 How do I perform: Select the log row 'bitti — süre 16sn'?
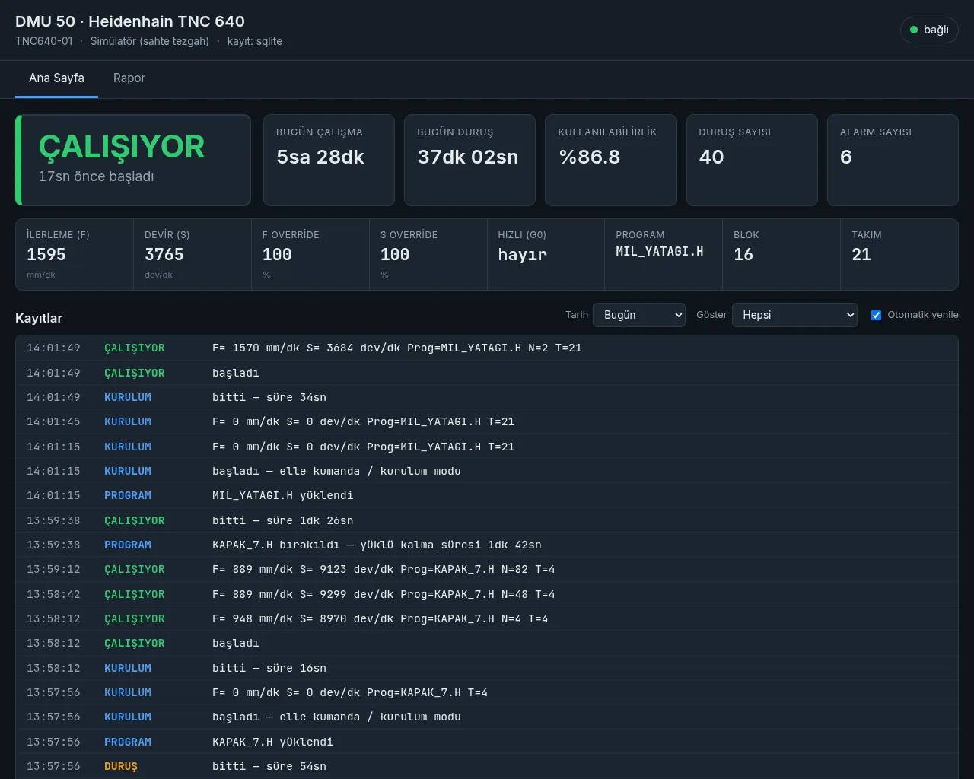click(487, 668)
